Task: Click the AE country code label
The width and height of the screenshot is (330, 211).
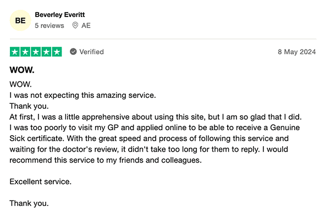Action: point(86,26)
